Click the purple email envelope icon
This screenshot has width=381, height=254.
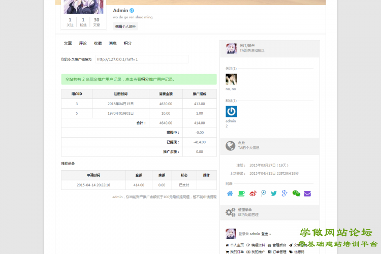click(x=307, y=194)
